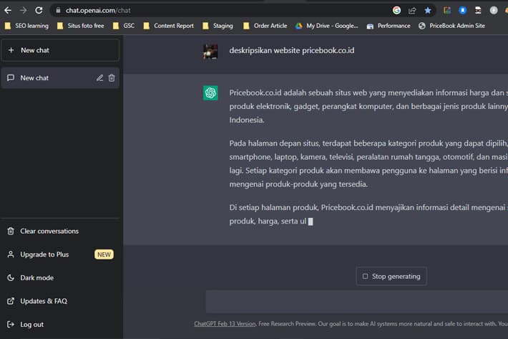This screenshot has width=508, height=339.
Task: Click the paragraph starting 'Di setiap halaman produk'
Action: (x=368, y=214)
